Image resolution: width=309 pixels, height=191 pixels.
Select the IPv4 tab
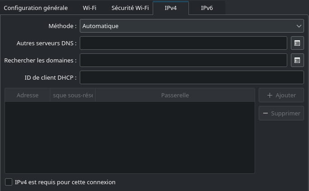coord(171,8)
